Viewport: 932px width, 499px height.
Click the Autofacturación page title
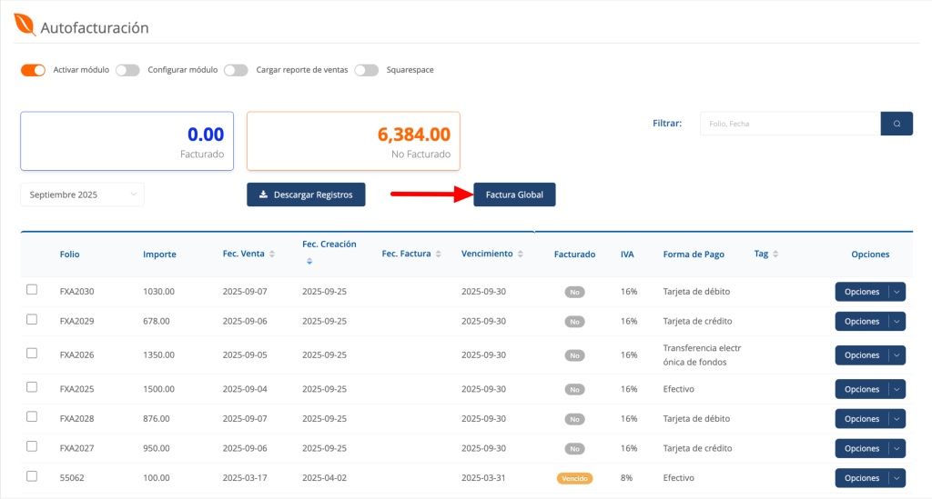coord(95,27)
